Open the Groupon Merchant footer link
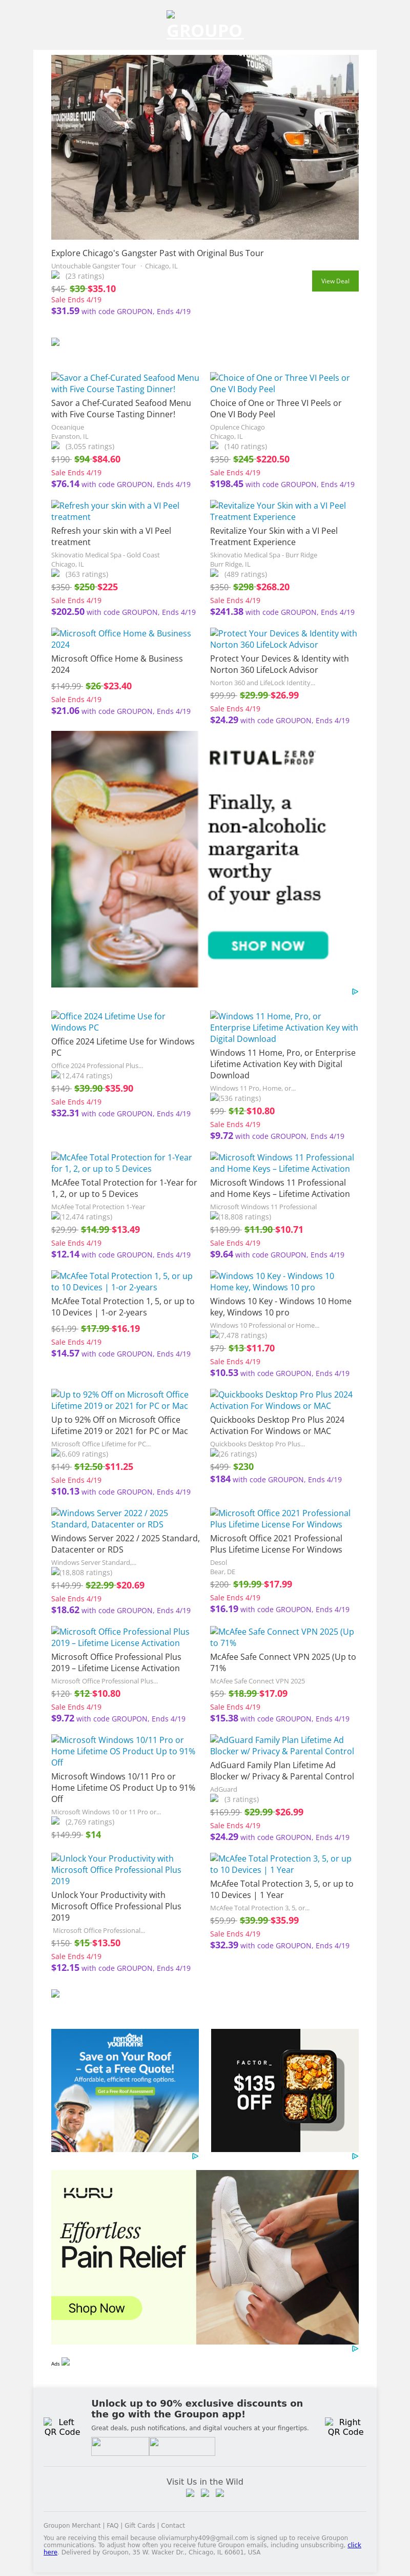Image resolution: width=410 pixels, height=2576 pixels. (x=72, y=2526)
